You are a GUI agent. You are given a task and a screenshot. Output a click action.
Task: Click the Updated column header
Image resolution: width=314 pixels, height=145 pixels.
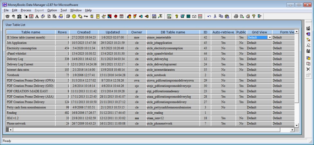[113, 32]
